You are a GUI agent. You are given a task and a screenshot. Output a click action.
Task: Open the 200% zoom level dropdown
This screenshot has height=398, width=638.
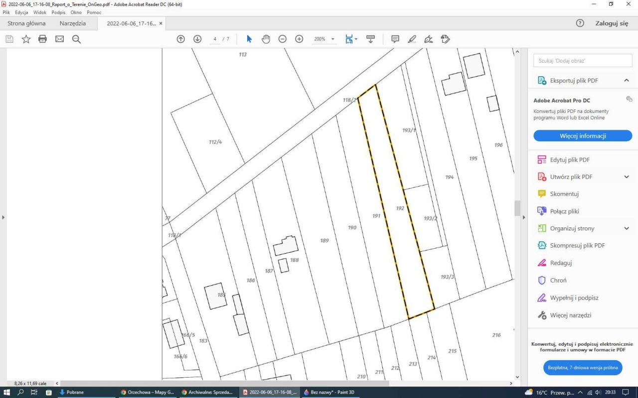coord(323,39)
